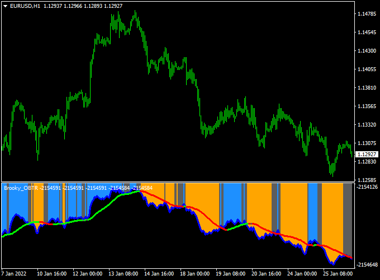Select the 10 Jan 16:00 time axis label
The height and width of the screenshot is (280, 380).
pos(51,274)
